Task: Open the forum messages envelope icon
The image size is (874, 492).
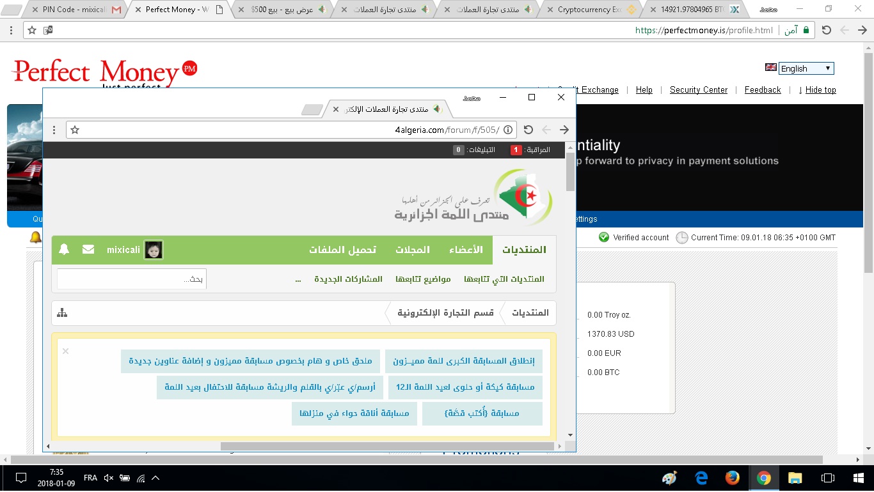Action: [x=88, y=250]
